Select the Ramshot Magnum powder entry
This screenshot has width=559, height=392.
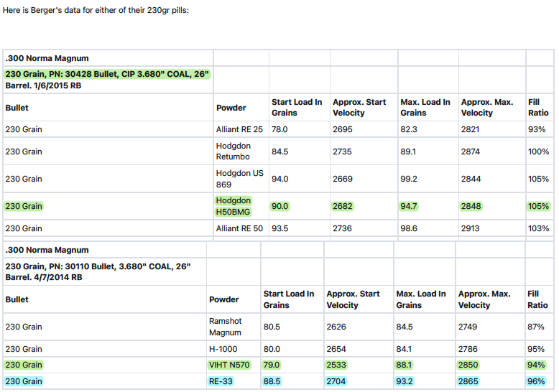pos(225,327)
